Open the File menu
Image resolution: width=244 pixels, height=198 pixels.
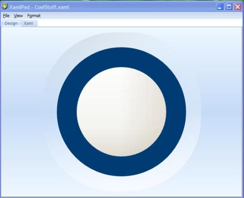(x=6, y=16)
